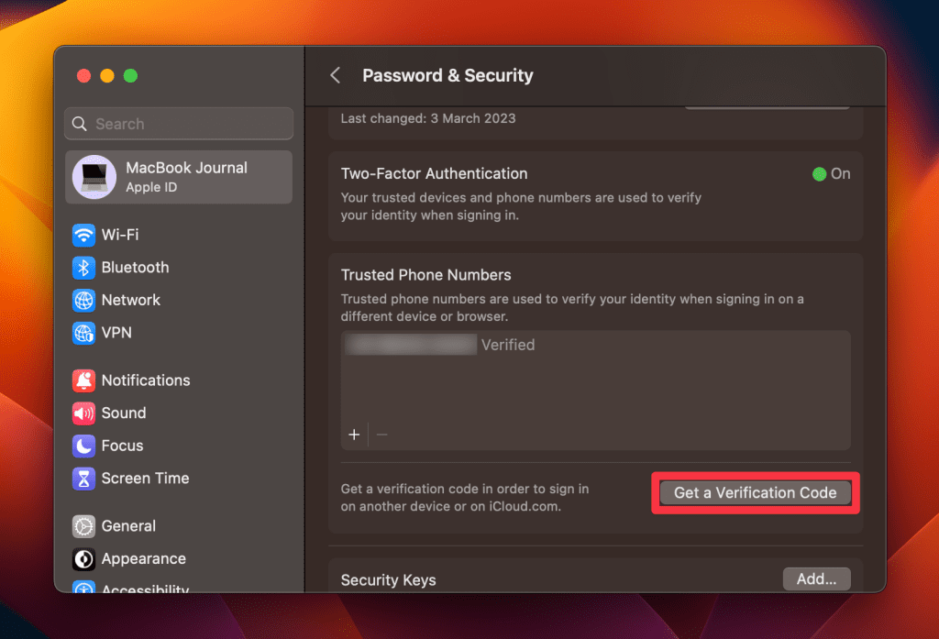This screenshot has width=939, height=639.
Task: Remove trusted phone number with minus button
Action: click(382, 435)
